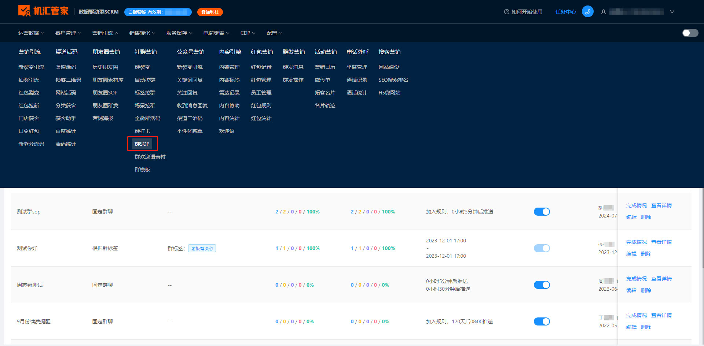The width and height of the screenshot is (704, 346).
Task: Open 坐席管理 menu item
Action: coord(357,67)
